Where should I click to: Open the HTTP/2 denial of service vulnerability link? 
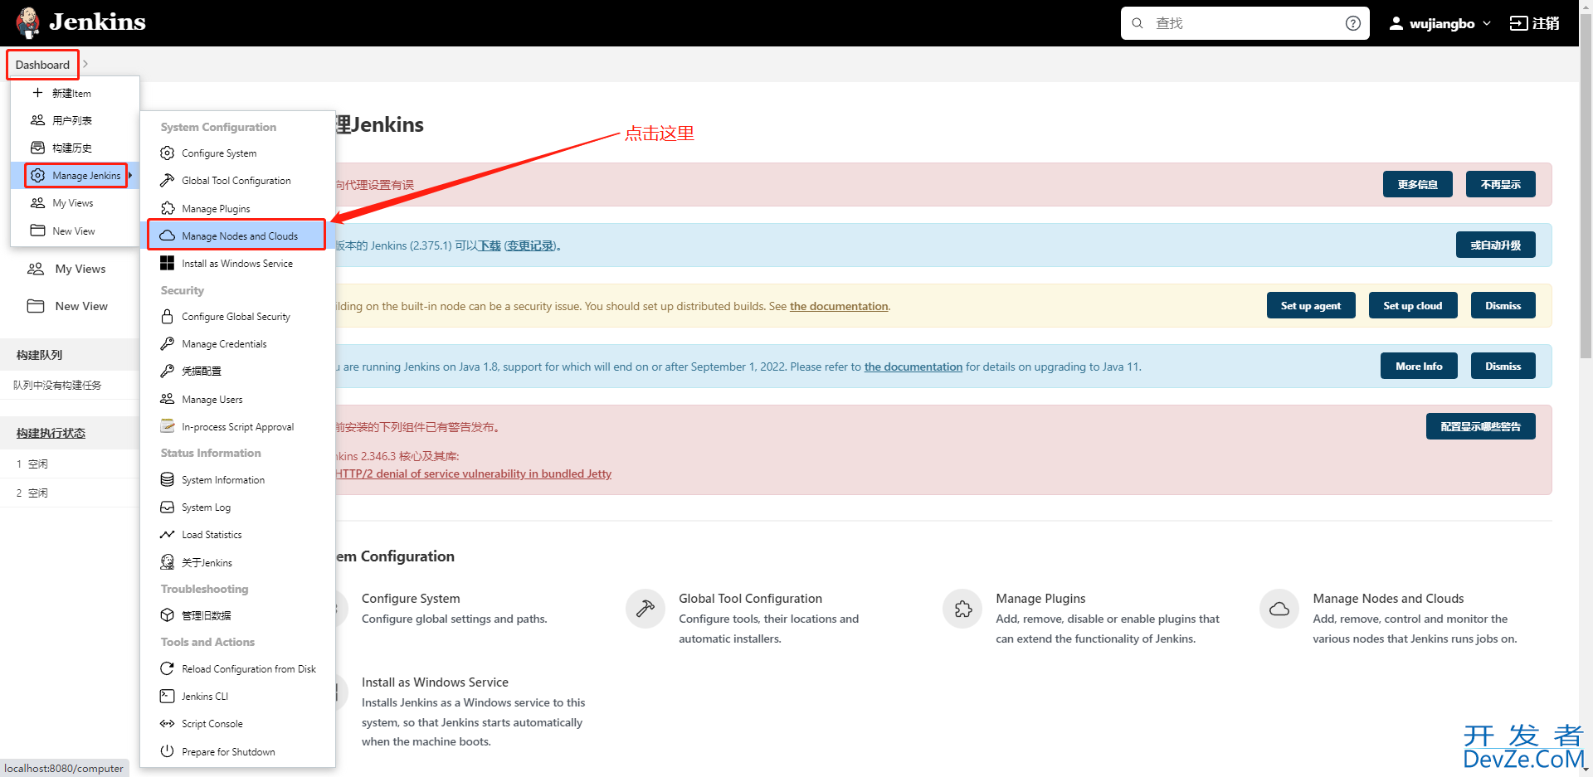point(473,473)
